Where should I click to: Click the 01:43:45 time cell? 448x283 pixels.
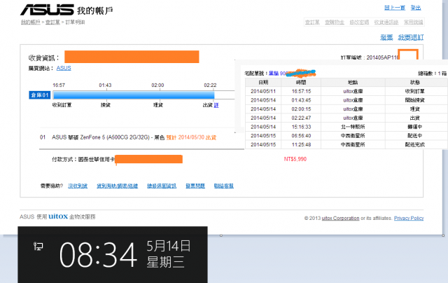(x=301, y=100)
